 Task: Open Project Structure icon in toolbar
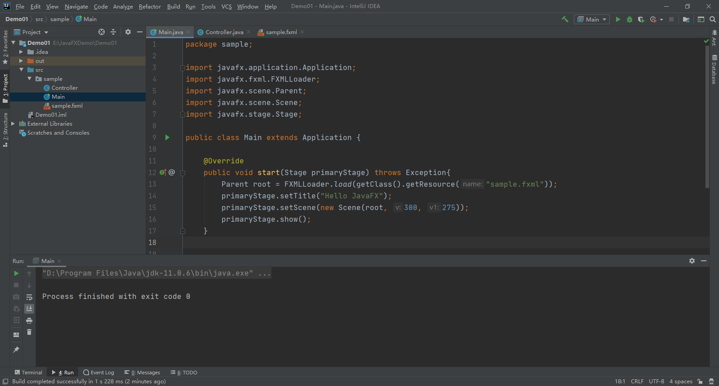coord(686,19)
